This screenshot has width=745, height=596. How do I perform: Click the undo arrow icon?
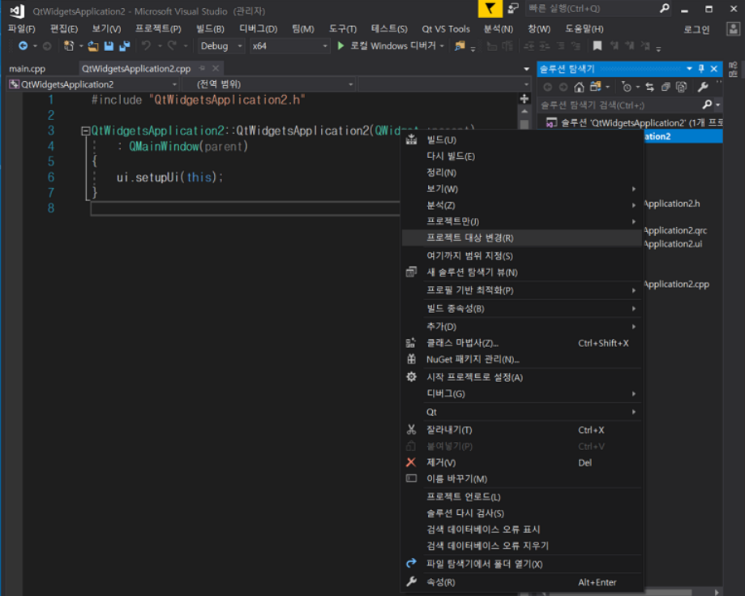click(x=147, y=45)
